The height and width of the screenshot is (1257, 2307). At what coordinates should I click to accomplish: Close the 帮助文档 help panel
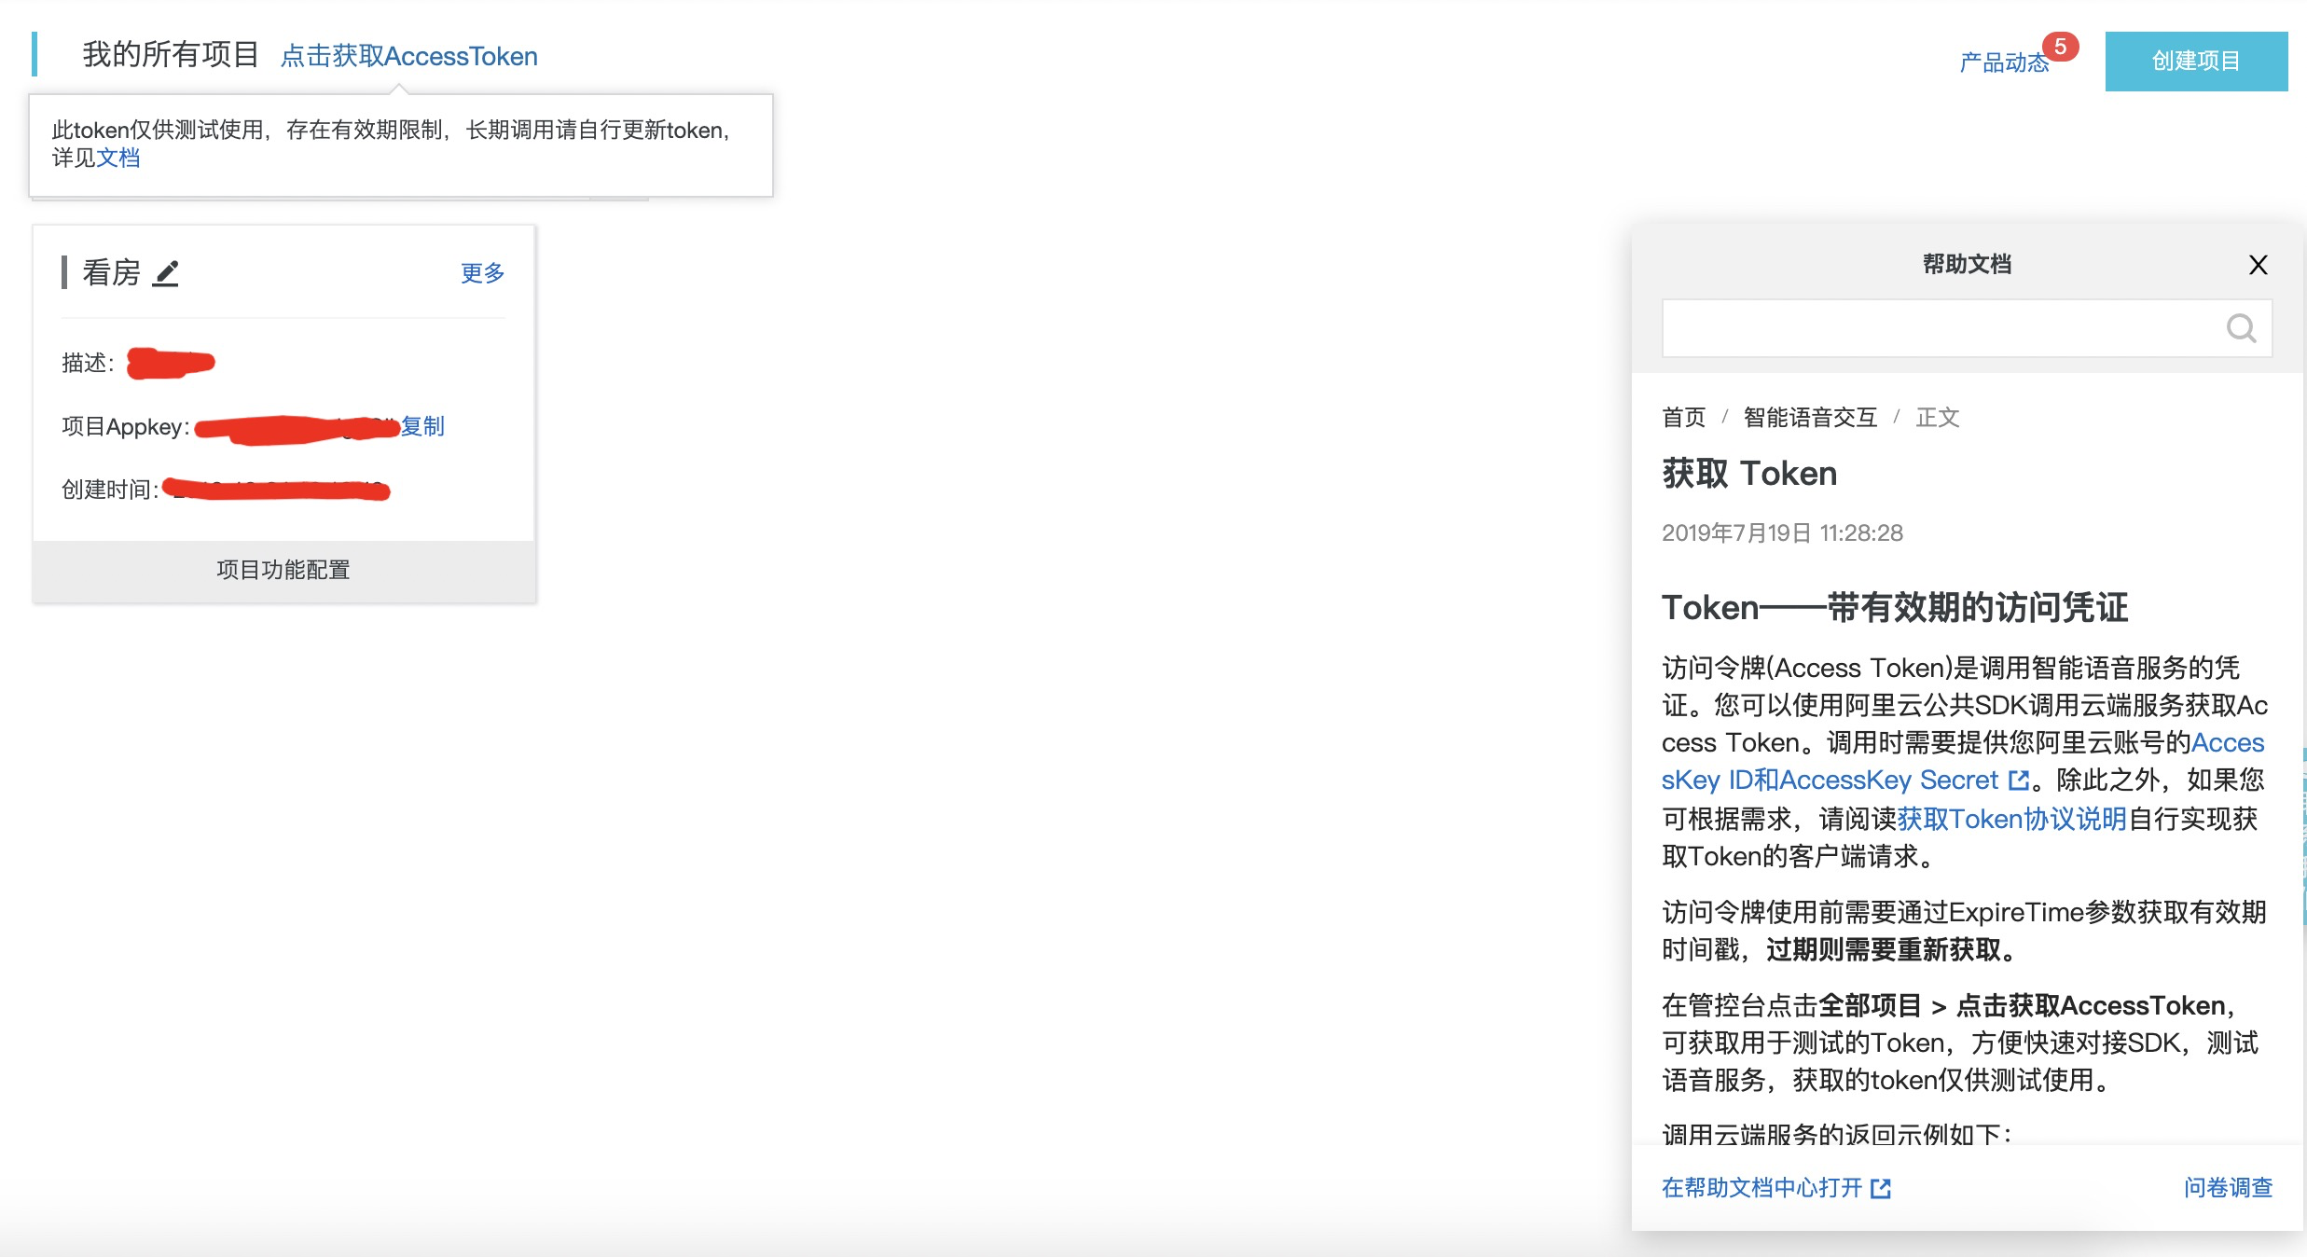click(x=2258, y=265)
